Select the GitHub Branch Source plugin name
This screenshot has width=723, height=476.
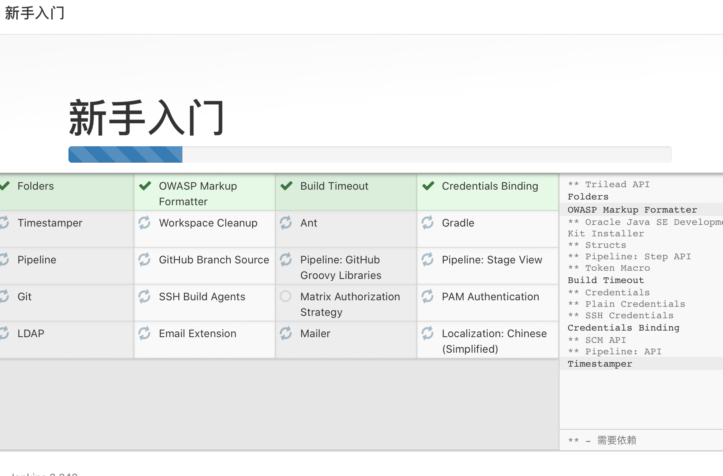[214, 260]
